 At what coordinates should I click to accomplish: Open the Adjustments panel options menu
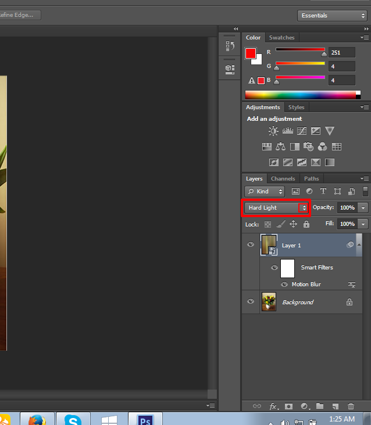click(365, 107)
